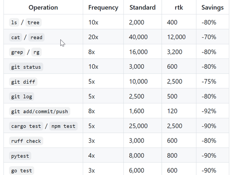Click -90% savings in cargo test row
Screen dimensions: 234x175
point(209,126)
